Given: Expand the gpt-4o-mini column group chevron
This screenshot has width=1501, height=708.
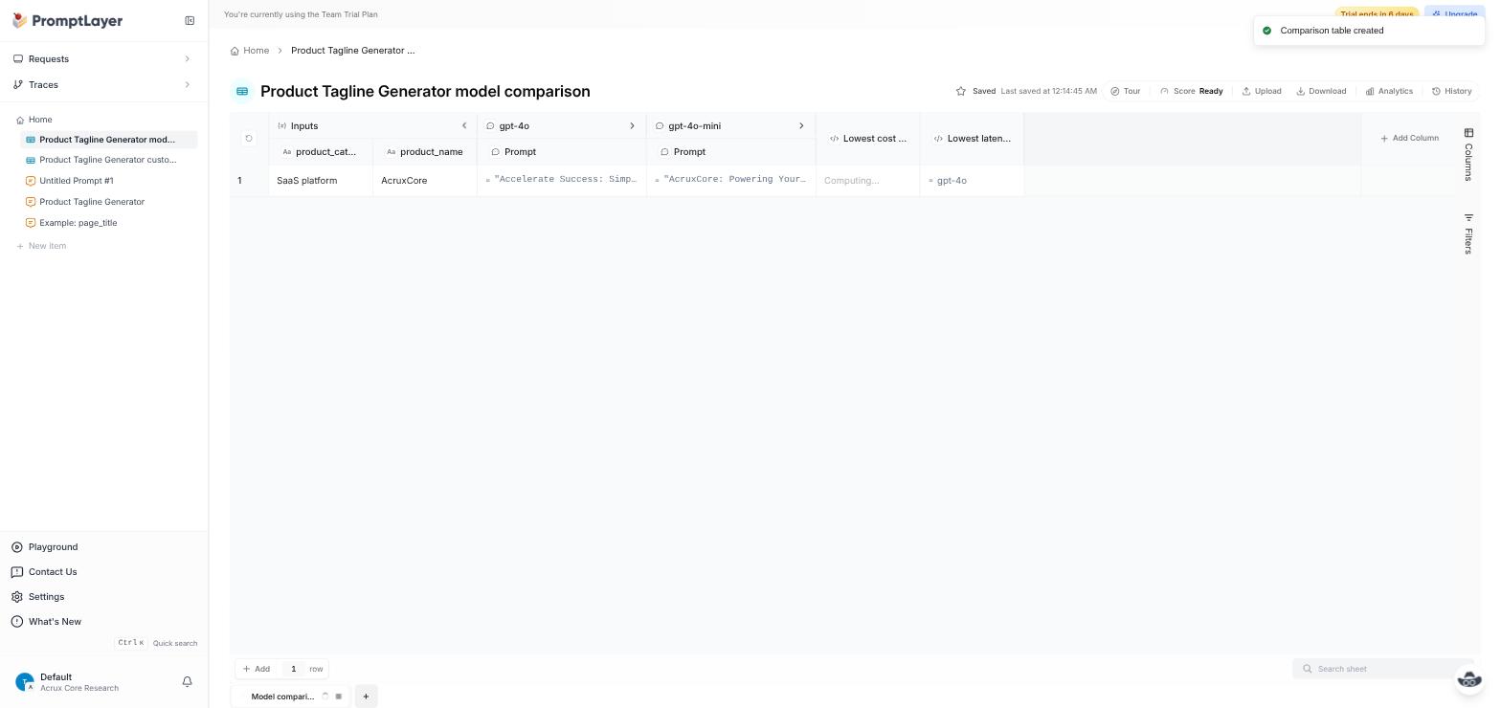Looking at the screenshot, I should (x=801, y=126).
